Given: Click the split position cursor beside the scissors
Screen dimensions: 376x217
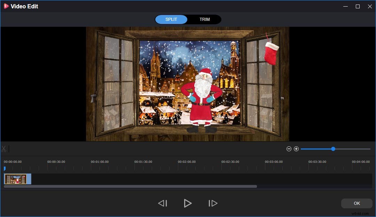Looking at the screenshot, I should (9, 149).
